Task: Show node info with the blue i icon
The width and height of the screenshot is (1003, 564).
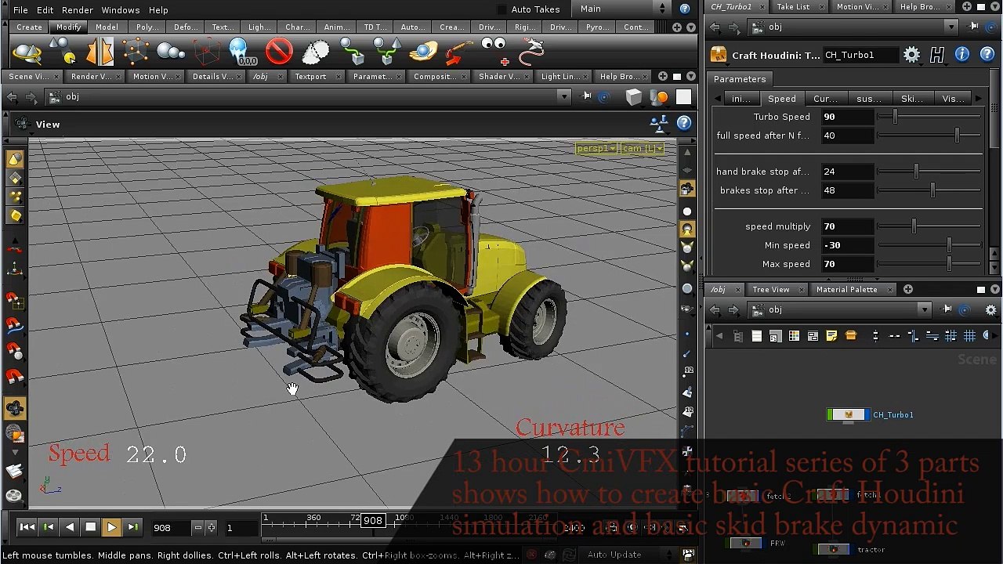Action: [962, 55]
